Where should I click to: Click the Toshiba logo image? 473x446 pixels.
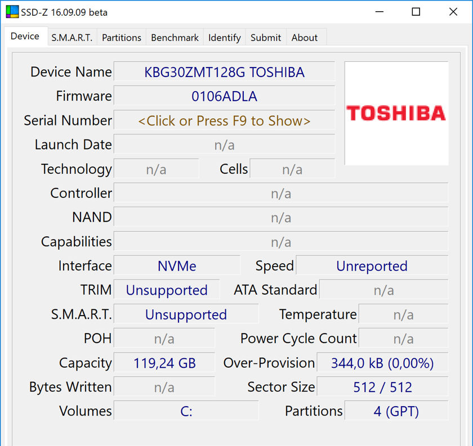[396, 113]
